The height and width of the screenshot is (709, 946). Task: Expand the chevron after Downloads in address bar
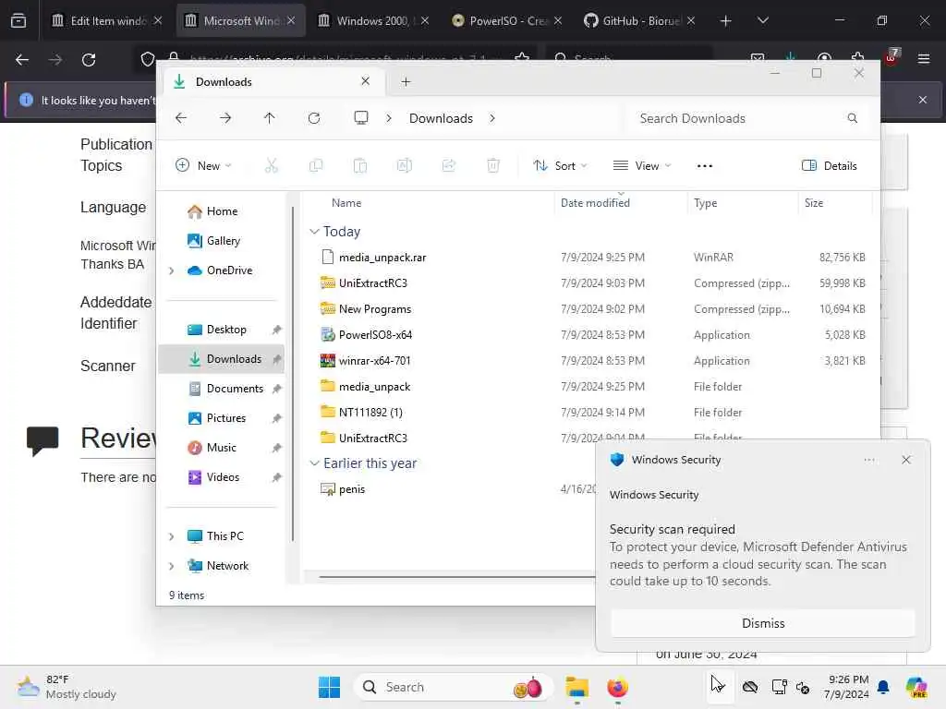click(x=492, y=118)
